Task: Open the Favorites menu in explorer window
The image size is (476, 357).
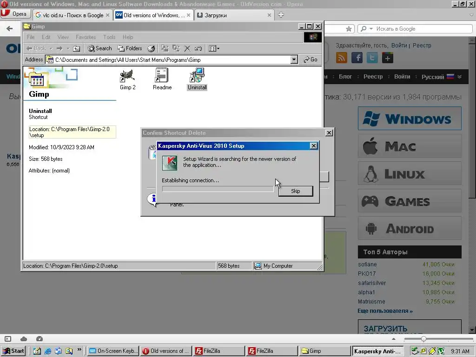Action: (x=86, y=37)
